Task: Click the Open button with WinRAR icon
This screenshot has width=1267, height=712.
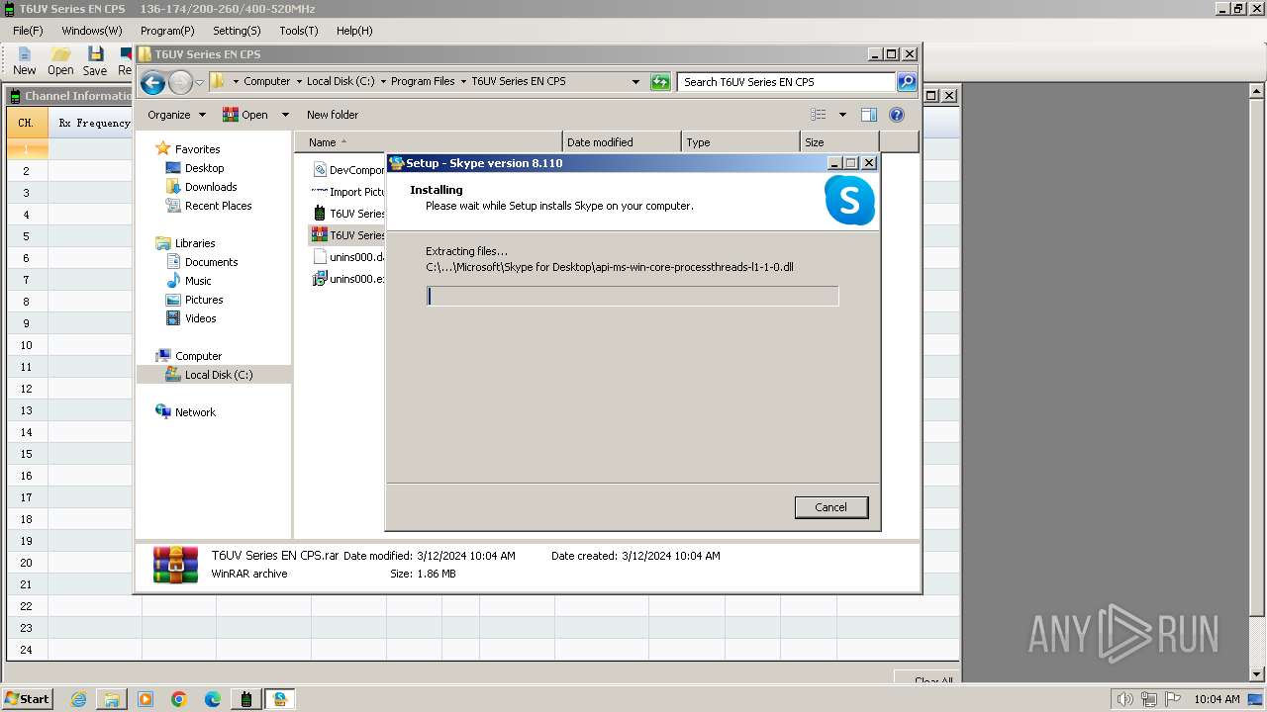Action: (245, 115)
